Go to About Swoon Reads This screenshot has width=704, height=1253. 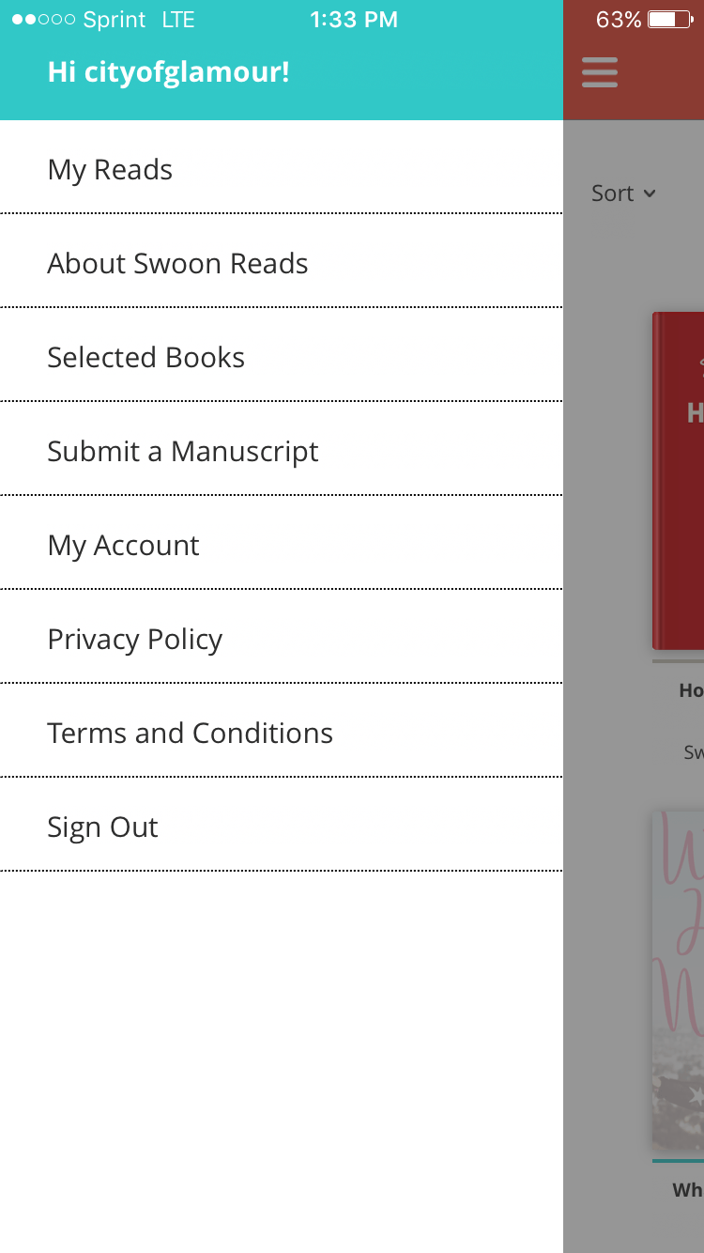(177, 264)
